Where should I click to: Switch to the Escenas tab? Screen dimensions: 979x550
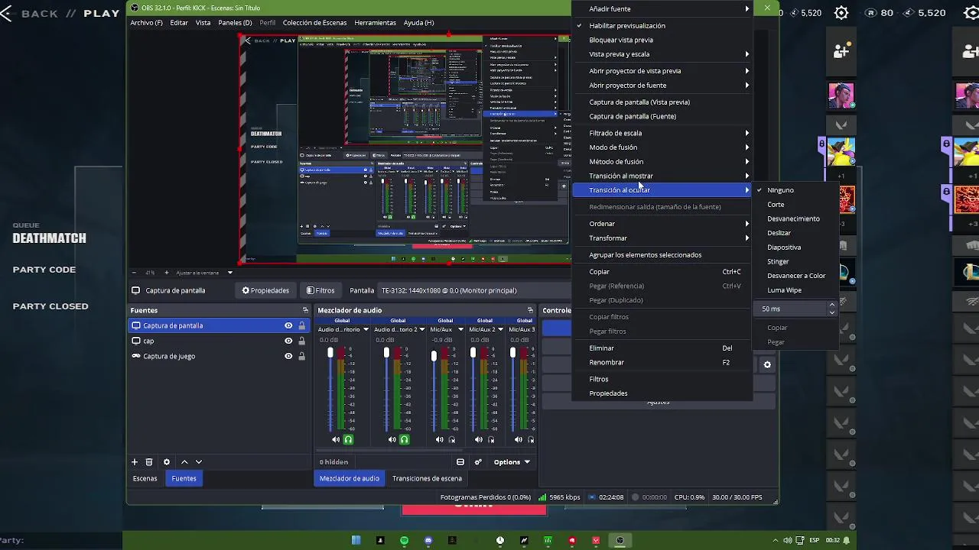[145, 478]
